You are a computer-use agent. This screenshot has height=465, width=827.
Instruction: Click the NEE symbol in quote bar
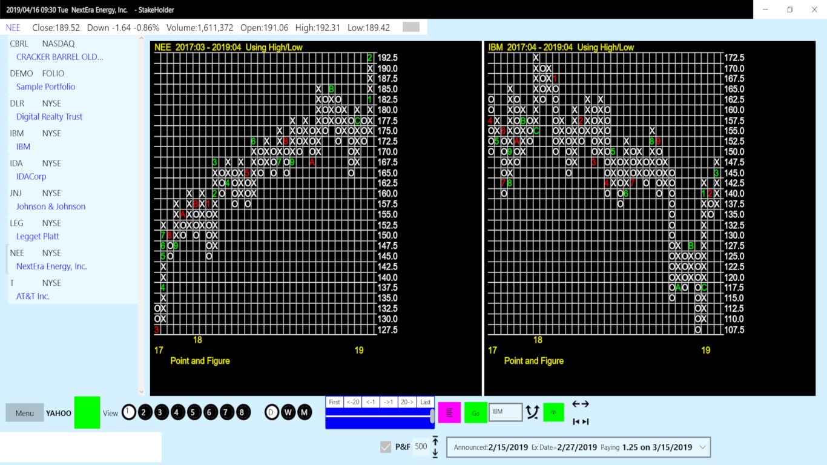(x=13, y=28)
